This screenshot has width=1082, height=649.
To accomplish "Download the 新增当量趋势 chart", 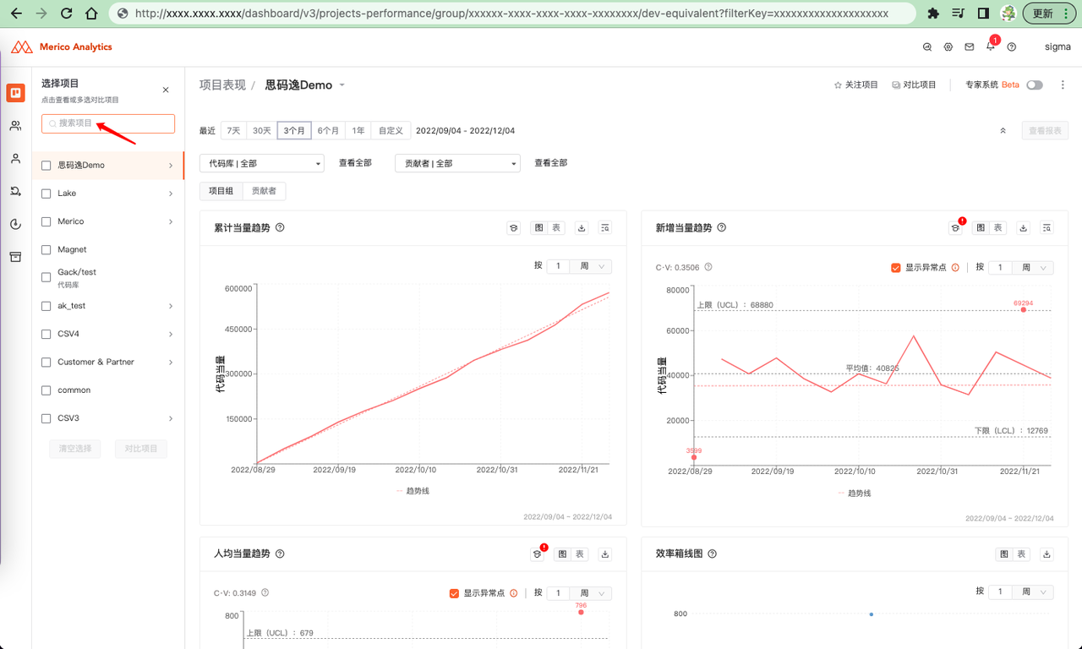I will point(1024,227).
